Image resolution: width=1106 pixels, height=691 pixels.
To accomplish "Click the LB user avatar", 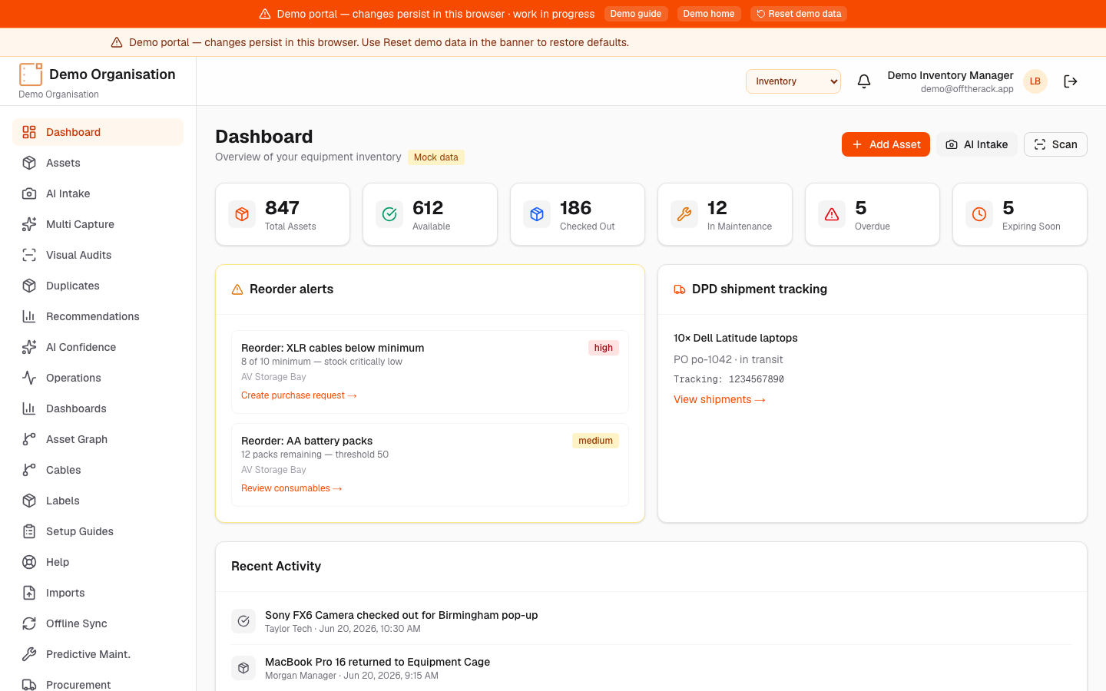I will 1035,81.
